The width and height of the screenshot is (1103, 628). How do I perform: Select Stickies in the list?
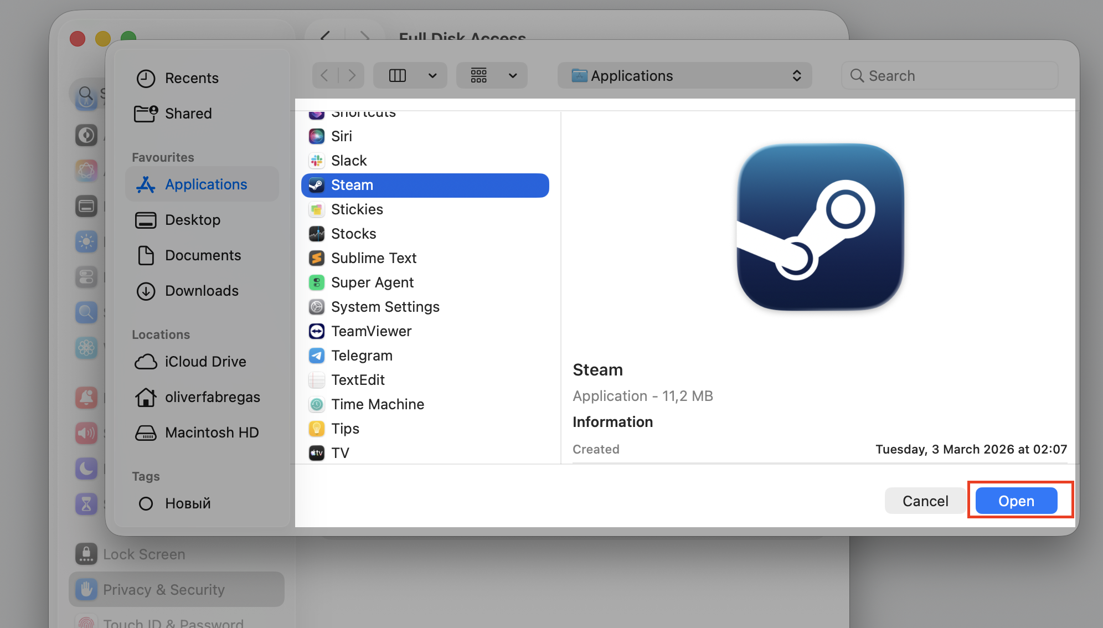[425, 209]
